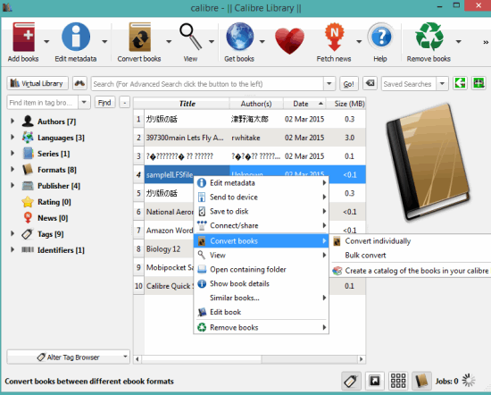
Task: Click the Find button in tag browser
Action: tap(104, 102)
